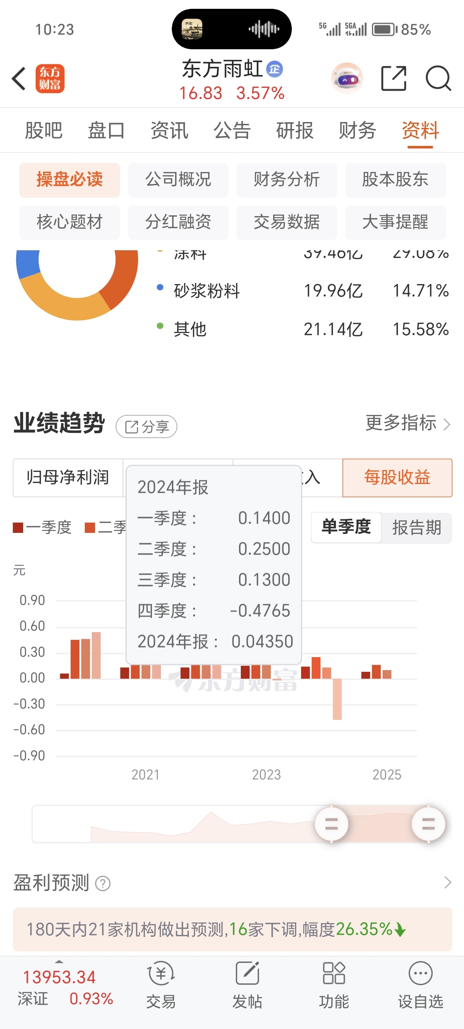This screenshot has height=1029, width=464.
Task: Tap the battery status icon
Action: (385, 29)
